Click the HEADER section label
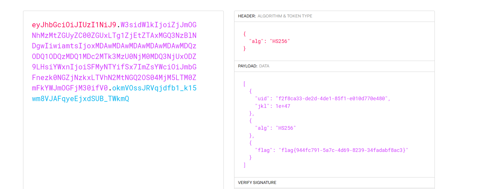This screenshot has height=189, width=477. 247,16
